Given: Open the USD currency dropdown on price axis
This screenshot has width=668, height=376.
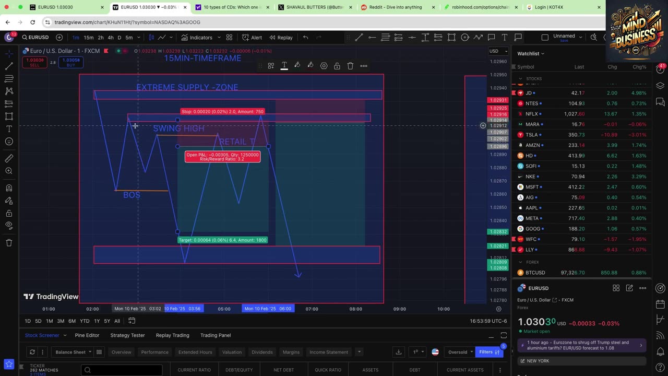Looking at the screenshot, I should pyautogui.click(x=498, y=51).
